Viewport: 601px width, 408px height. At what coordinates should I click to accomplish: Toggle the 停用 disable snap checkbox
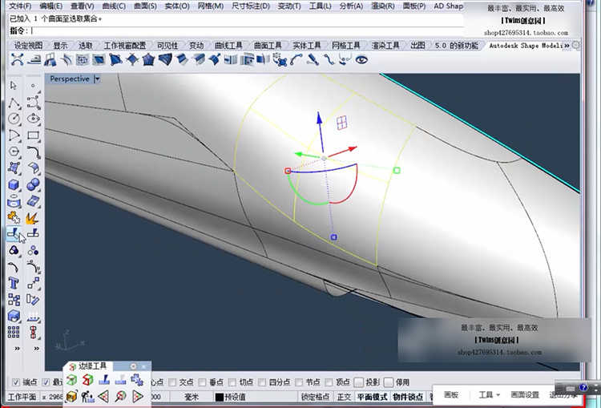389,382
